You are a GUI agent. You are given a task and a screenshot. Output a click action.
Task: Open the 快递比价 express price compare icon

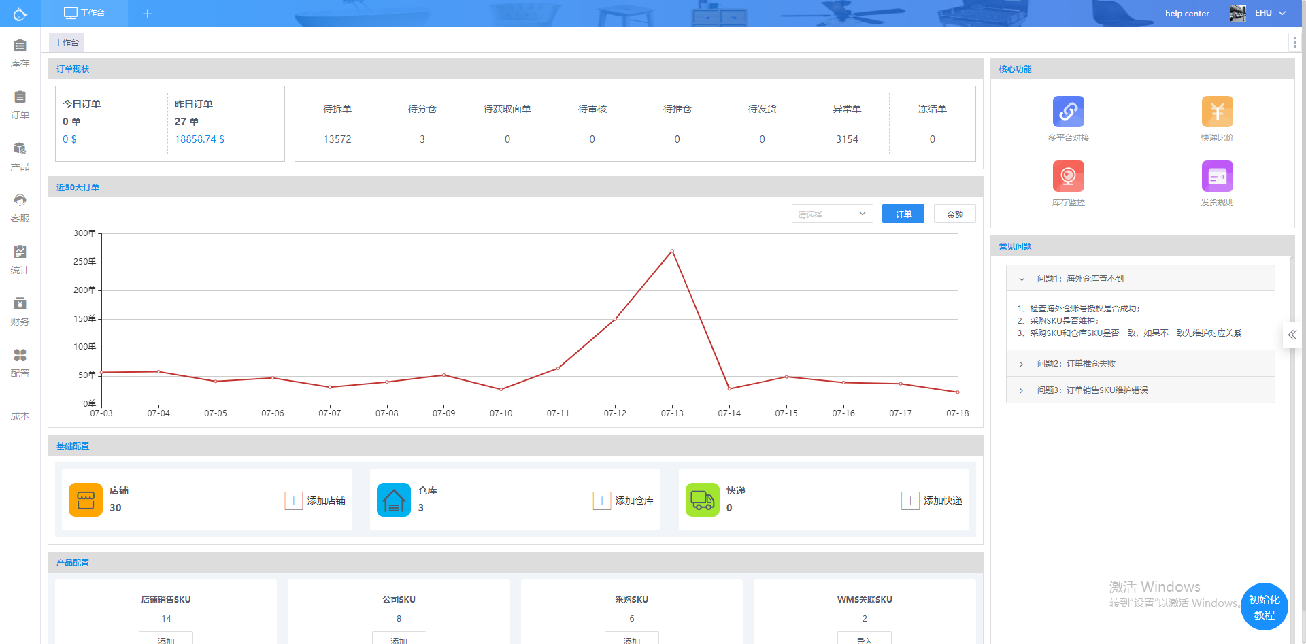point(1217,112)
